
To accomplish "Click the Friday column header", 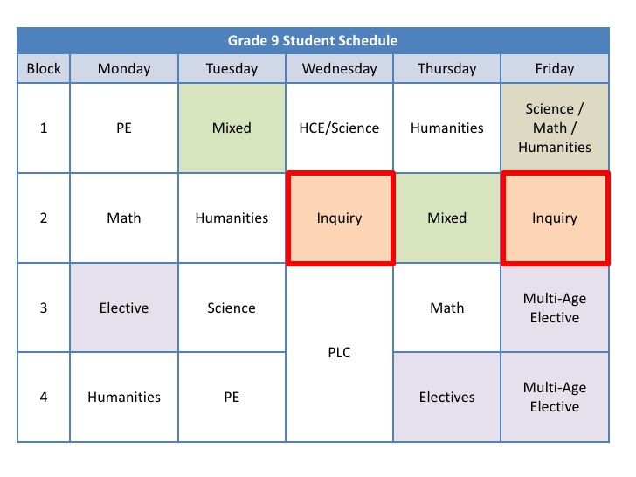I will 555,68.
